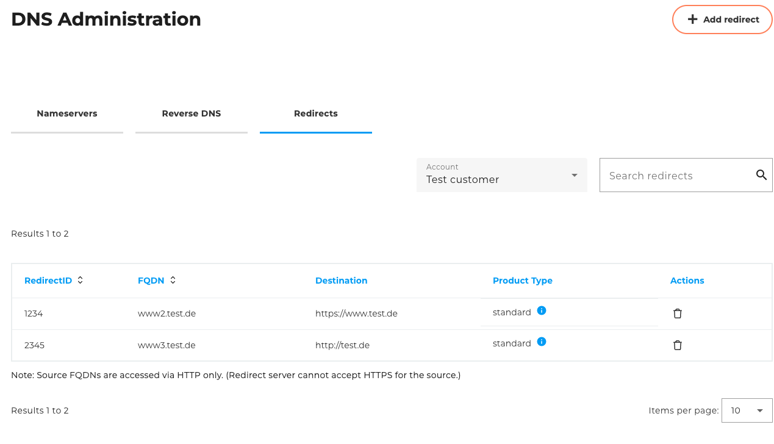Image resolution: width=774 pixels, height=444 pixels.
Task: Sort the FQDN column using its sort arrows
Action: pyautogui.click(x=173, y=280)
